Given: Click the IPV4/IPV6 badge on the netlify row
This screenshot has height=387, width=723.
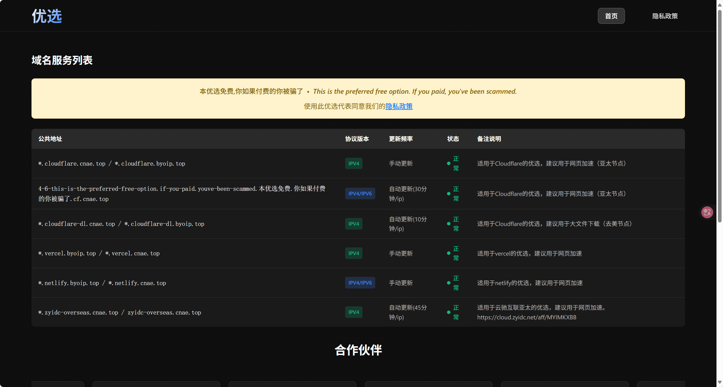Looking at the screenshot, I should [x=360, y=283].
